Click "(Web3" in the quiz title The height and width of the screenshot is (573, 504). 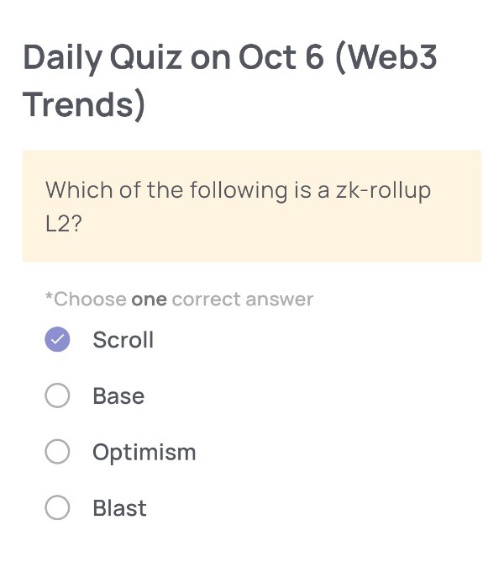click(389, 57)
